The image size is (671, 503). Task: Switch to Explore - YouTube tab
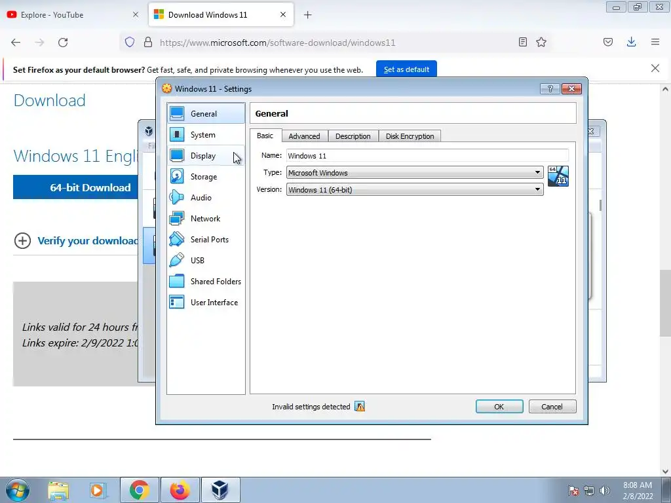[73, 14]
